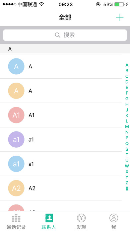Select the 联系人 contacts tab icon
Screen dimensions: 130x231
point(49,218)
